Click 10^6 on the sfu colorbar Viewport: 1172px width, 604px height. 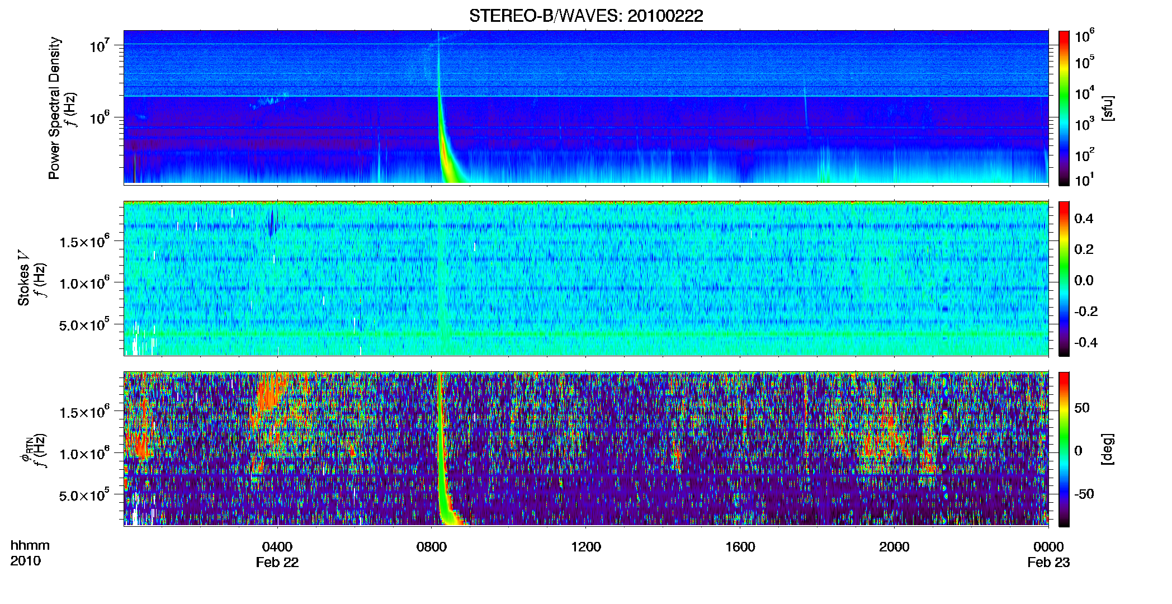coord(1085,37)
